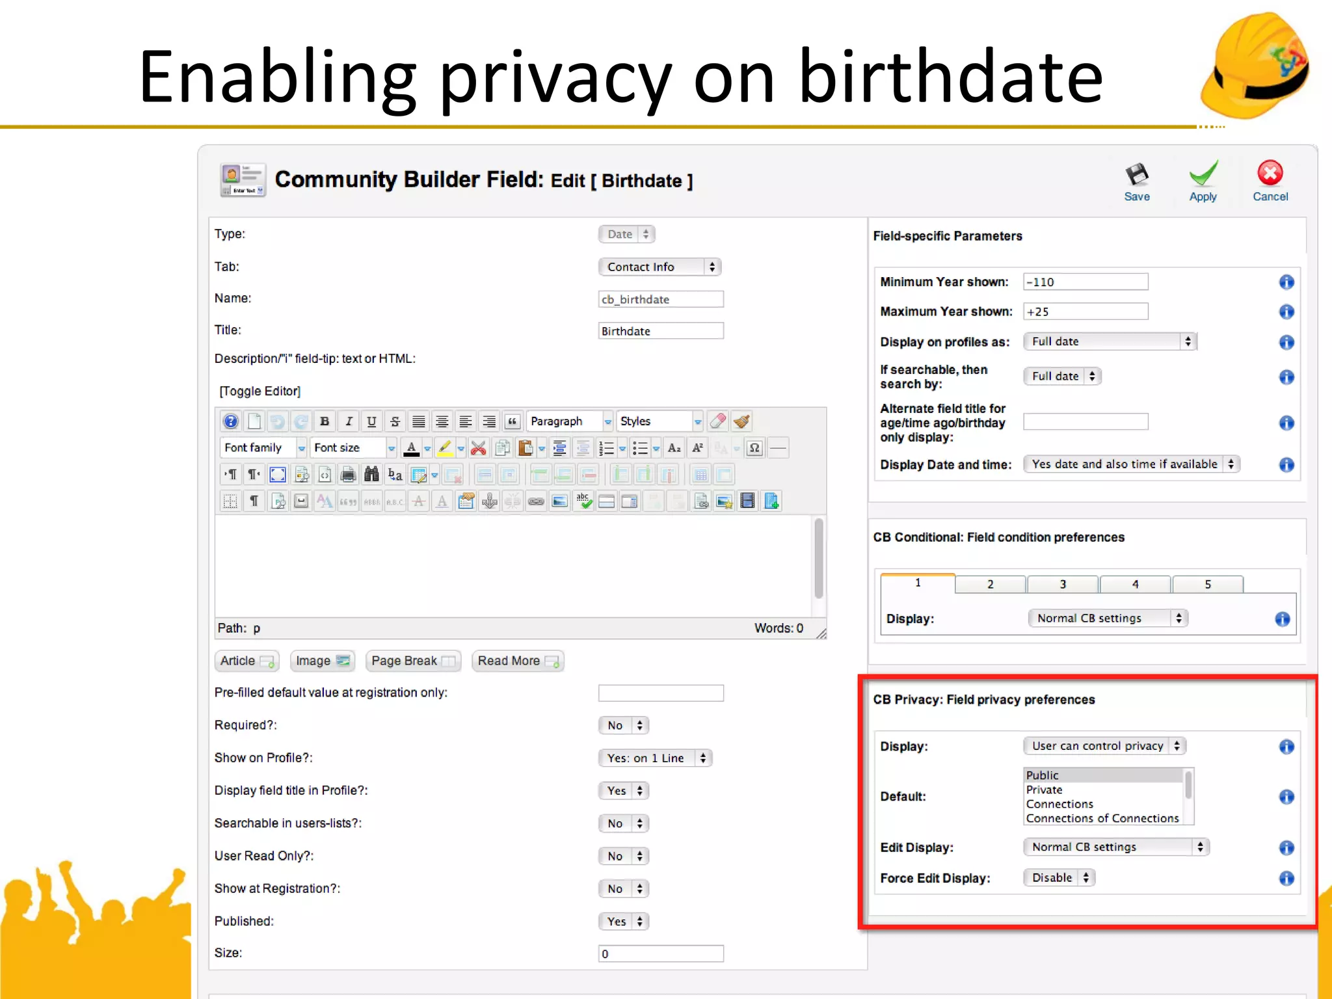Toggle justify full alignment

418,421
